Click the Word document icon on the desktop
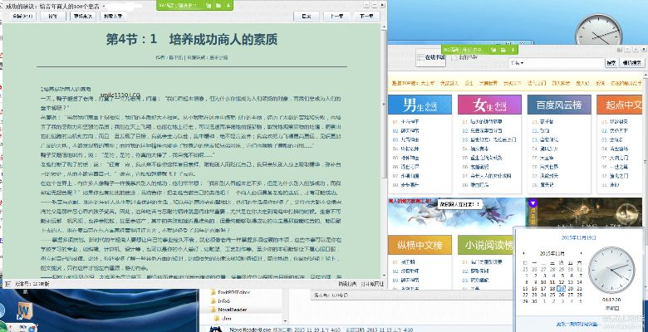This screenshot has height=332, width=648. coord(24,310)
